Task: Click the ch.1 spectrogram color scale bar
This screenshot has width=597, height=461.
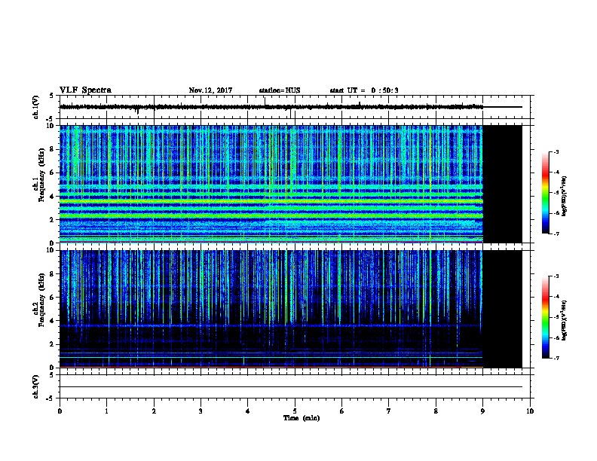Action: pyautogui.click(x=545, y=193)
